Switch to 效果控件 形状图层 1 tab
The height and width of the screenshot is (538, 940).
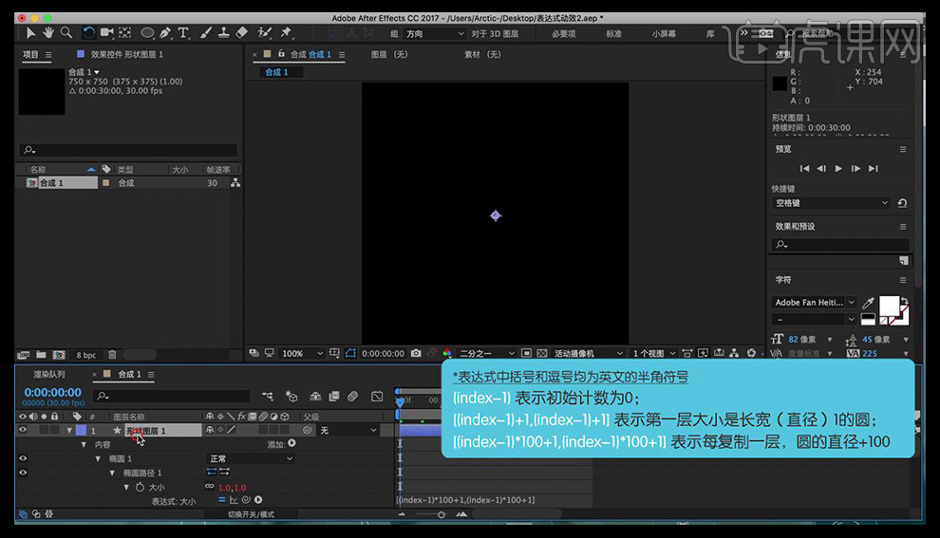coord(126,54)
